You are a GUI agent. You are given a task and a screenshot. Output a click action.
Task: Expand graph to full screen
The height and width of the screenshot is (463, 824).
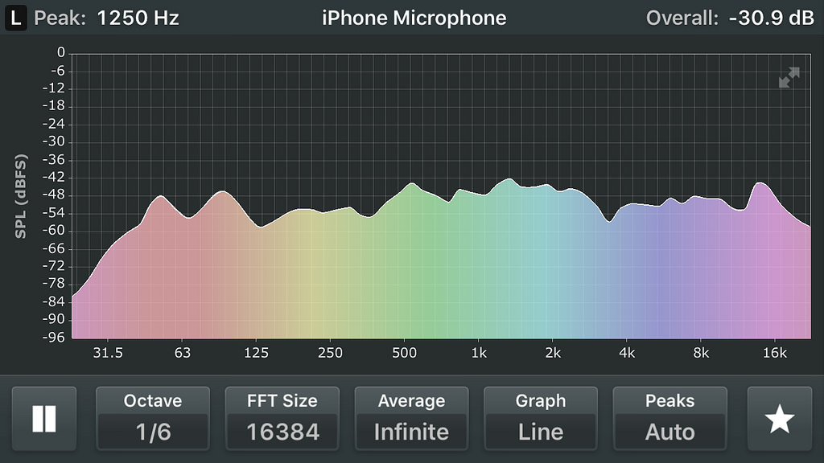789,78
